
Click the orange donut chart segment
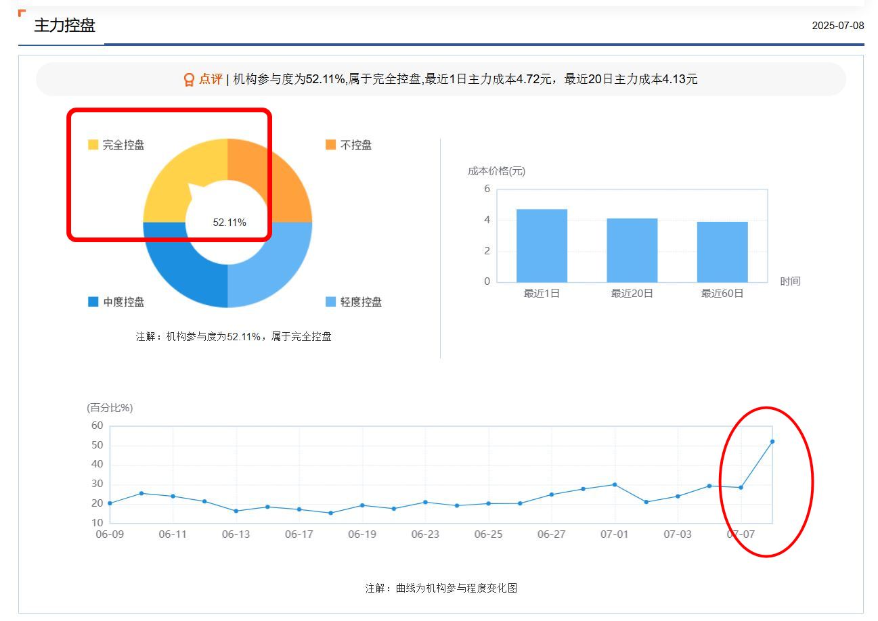pos(279,172)
